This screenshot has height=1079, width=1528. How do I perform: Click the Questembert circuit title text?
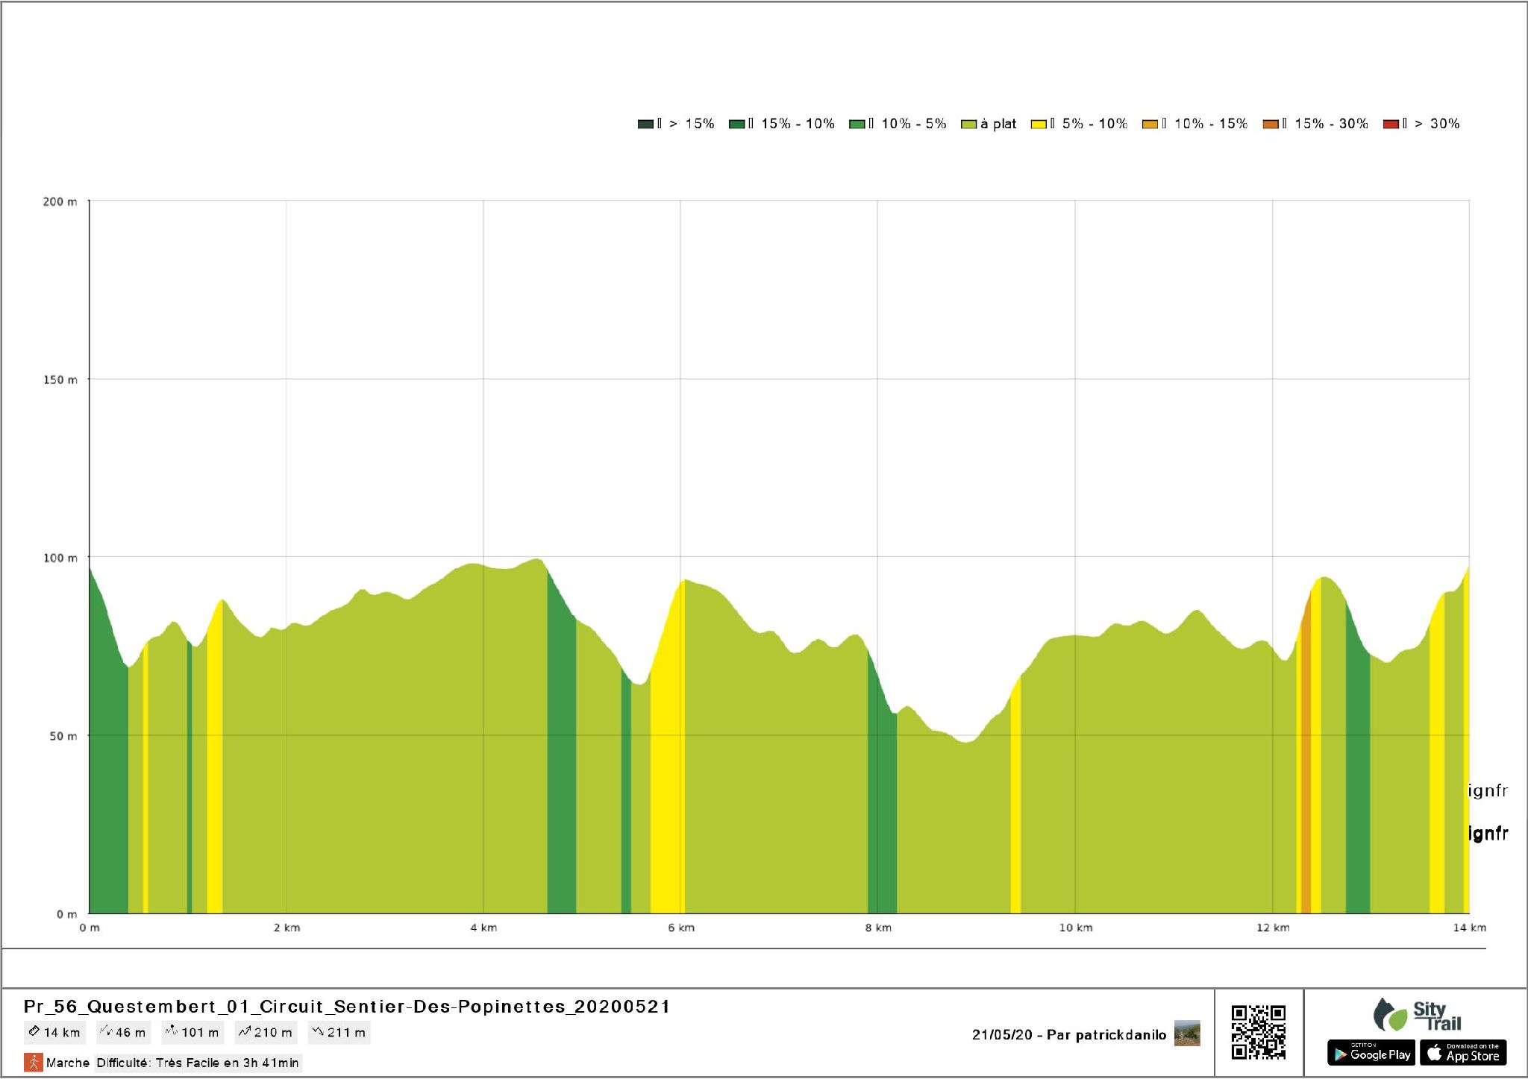(347, 1007)
